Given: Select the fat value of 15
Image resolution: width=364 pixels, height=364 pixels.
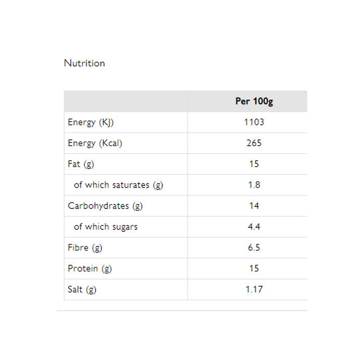Looking at the screenshot, I should [254, 164].
